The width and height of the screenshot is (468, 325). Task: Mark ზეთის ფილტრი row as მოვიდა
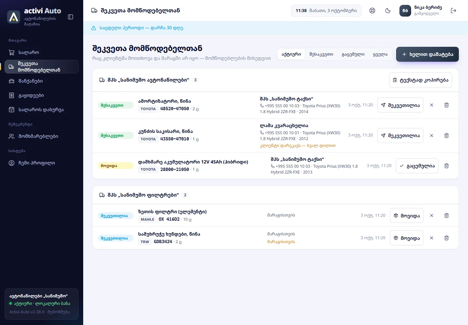click(407, 215)
